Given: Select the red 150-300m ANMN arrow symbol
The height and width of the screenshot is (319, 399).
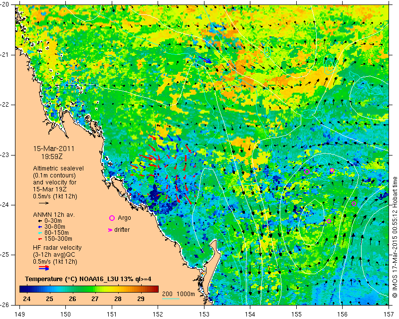Looking at the screenshot, I should (40, 239).
